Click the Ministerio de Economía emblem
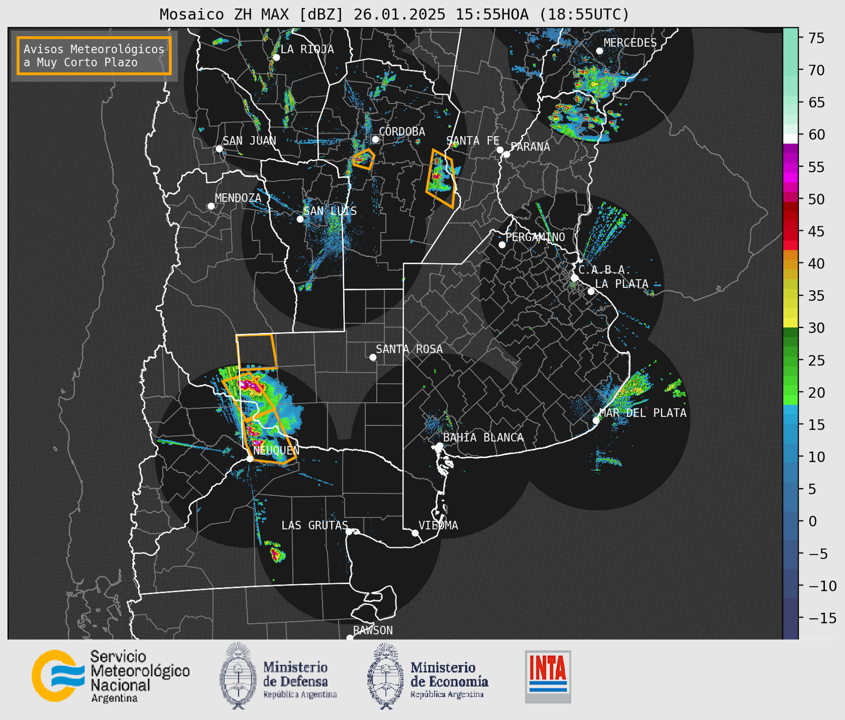 (386, 676)
